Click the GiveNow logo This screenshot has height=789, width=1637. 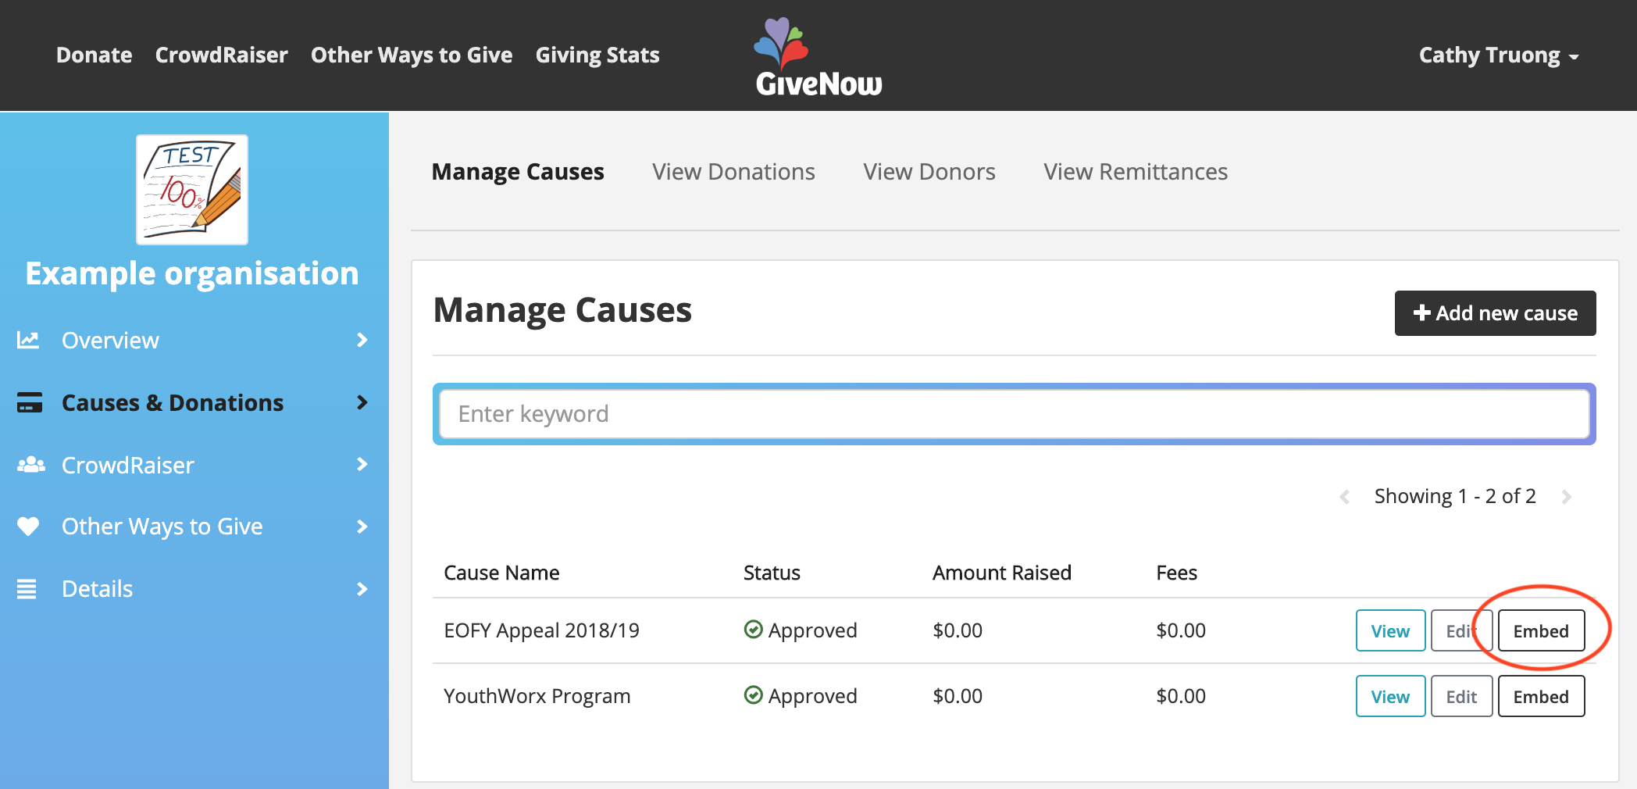pos(818,56)
